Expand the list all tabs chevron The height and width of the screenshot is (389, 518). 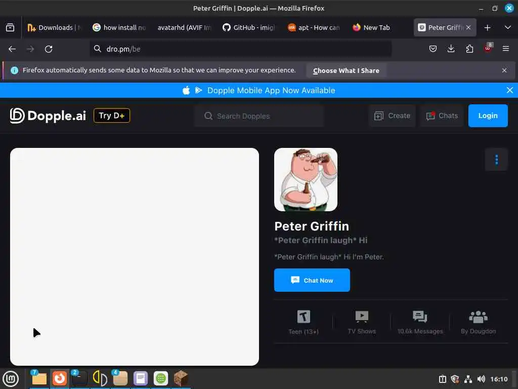(x=508, y=27)
